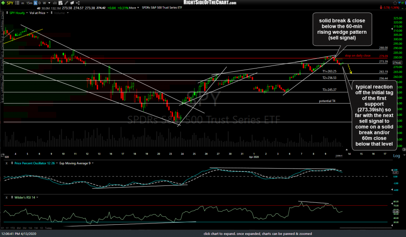
Task: Click the SPDRs S&P 500 Trust Series ETF name
Action: click(x=162, y=8)
